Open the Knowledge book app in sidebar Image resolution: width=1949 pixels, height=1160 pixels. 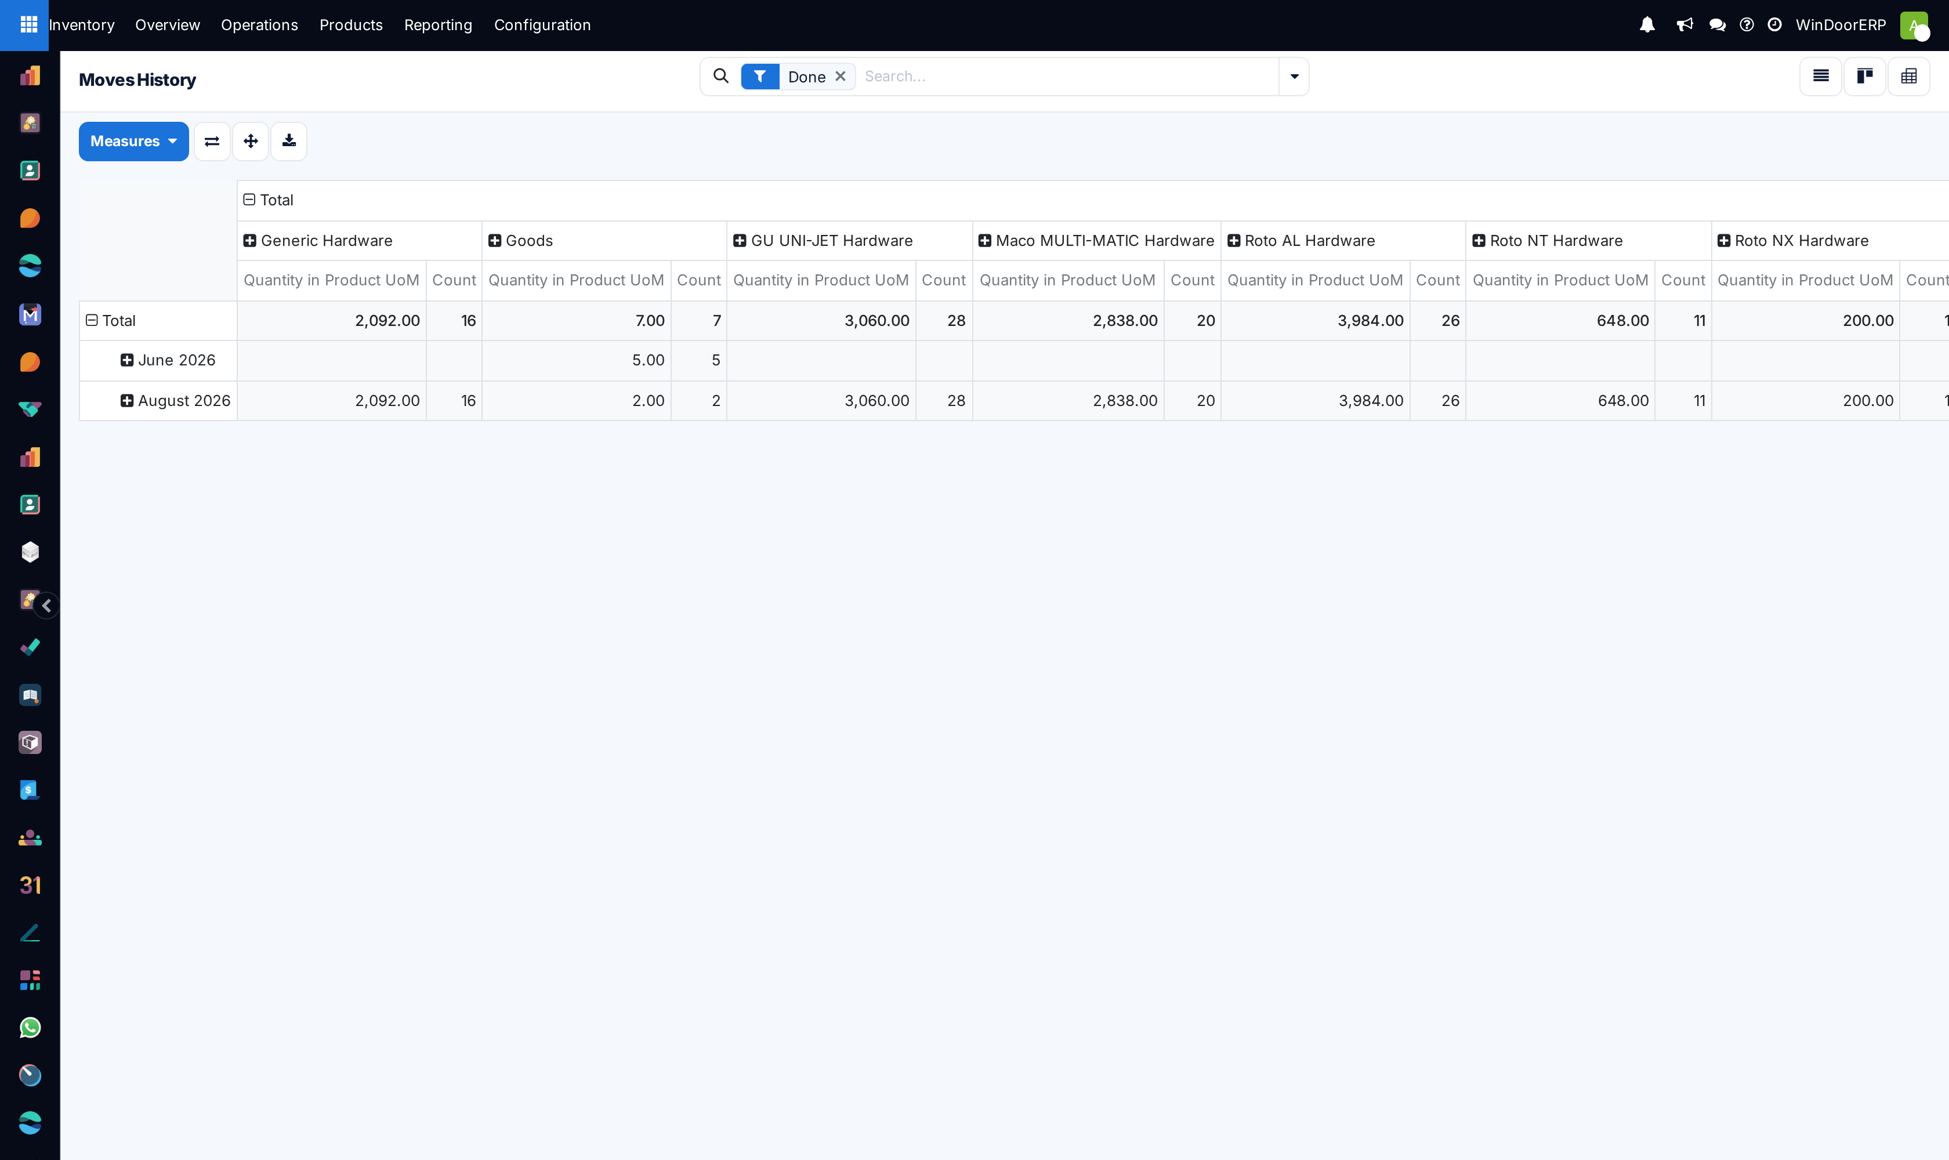click(x=30, y=695)
